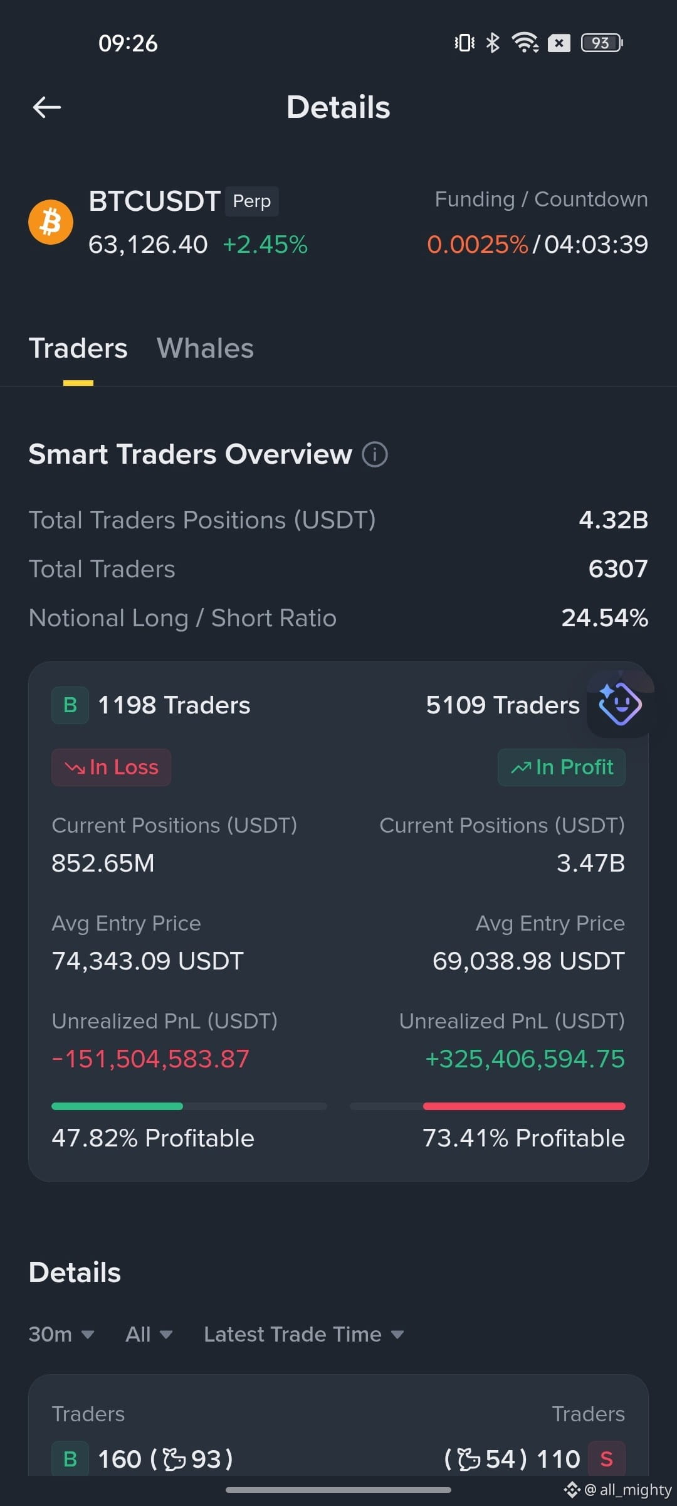
Task: Tap the back arrow icon
Action: point(47,107)
